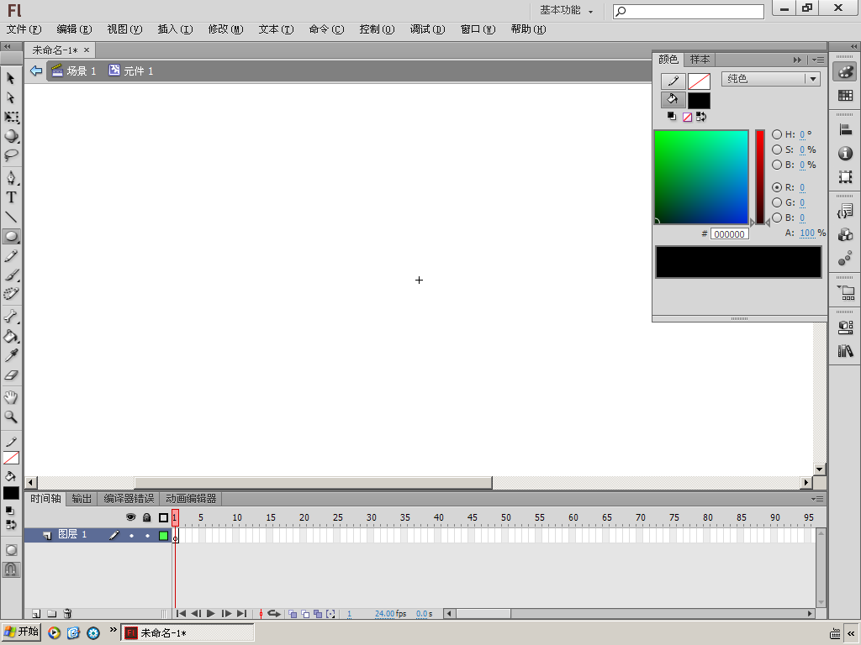The image size is (861, 645).
Task: Switch to the 动画编辑器 tab
Action: (x=191, y=499)
